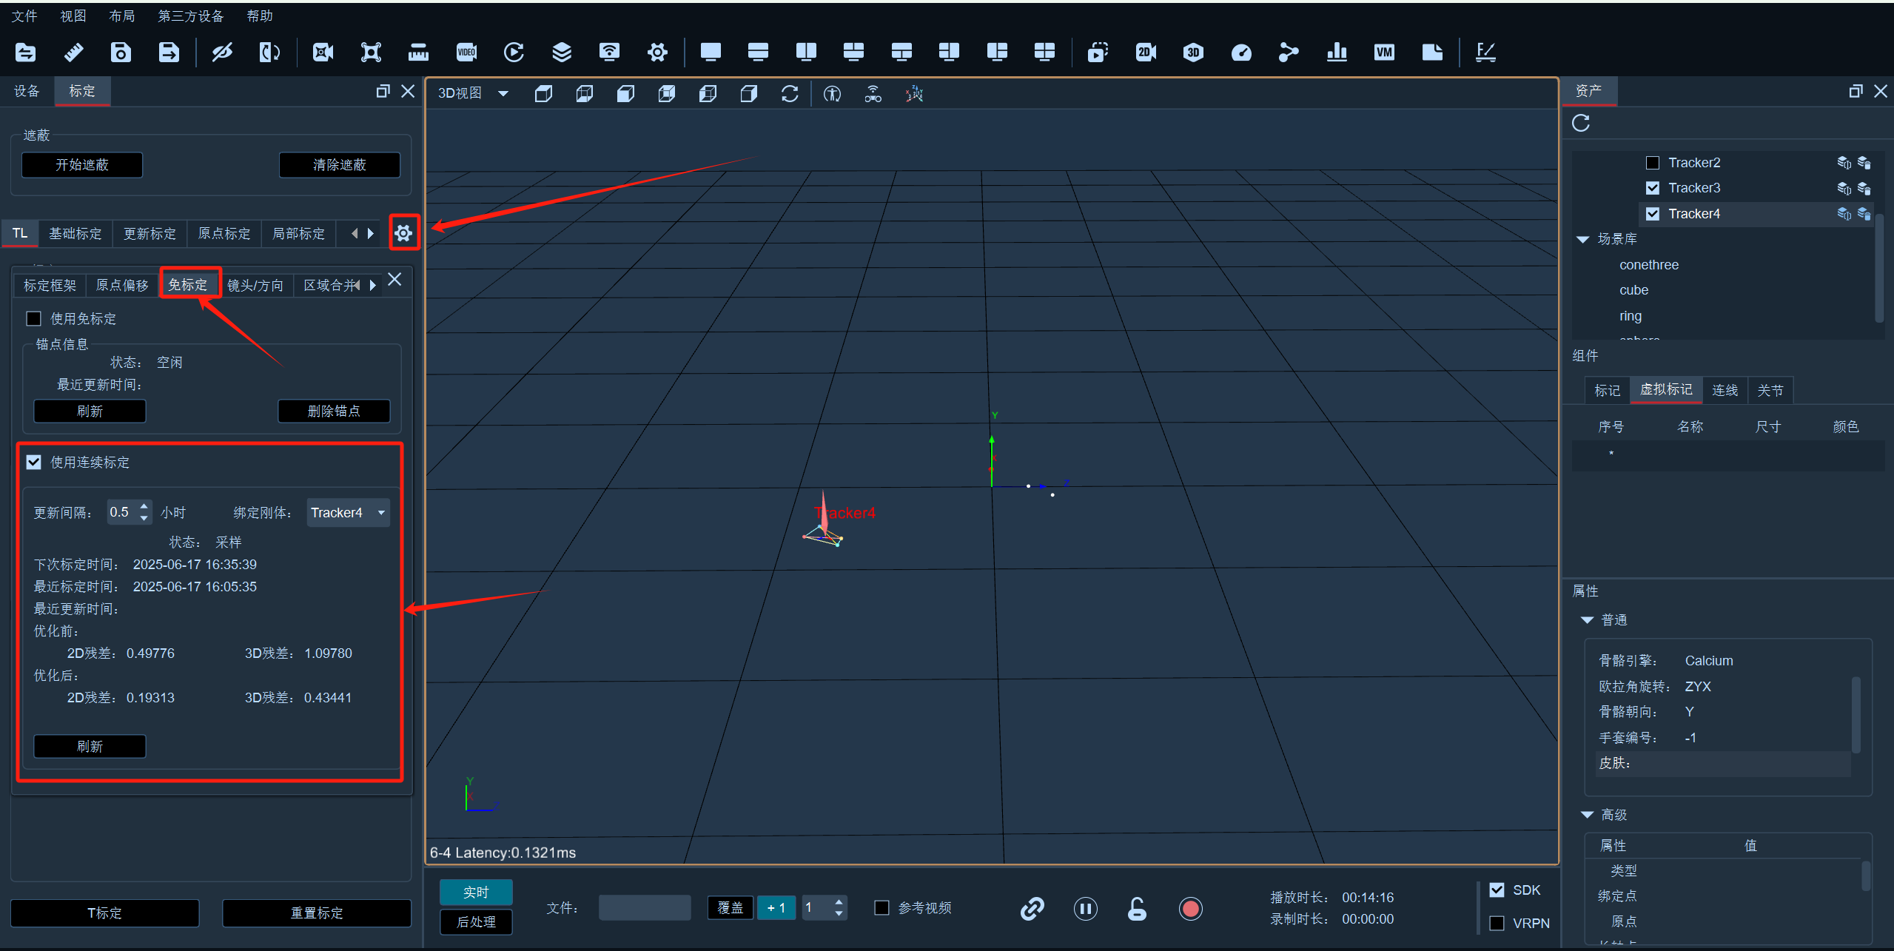The width and height of the screenshot is (1894, 951).
Task: Collapse the 场景库 tree node
Action: (x=1583, y=239)
